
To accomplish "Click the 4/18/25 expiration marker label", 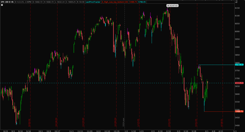I will click(222, 122).
